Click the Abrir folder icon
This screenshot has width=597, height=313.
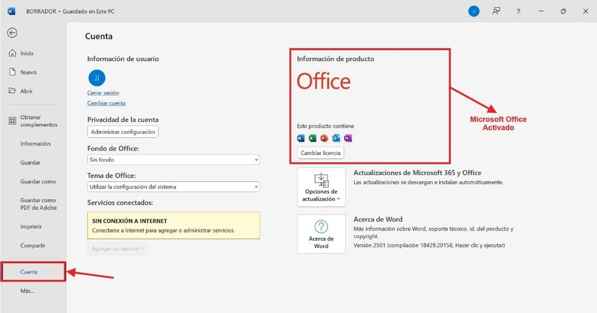[x=12, y=91]
